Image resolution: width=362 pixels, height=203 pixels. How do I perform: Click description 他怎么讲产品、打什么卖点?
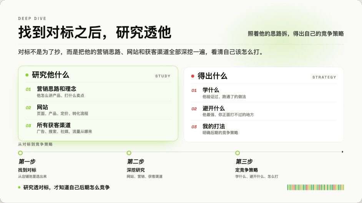tap(60, 95)
